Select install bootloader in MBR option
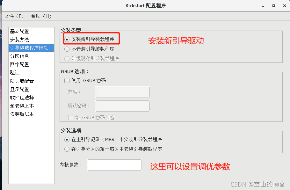290x190 pixels. pyautogui.click(x=67, y=139)
